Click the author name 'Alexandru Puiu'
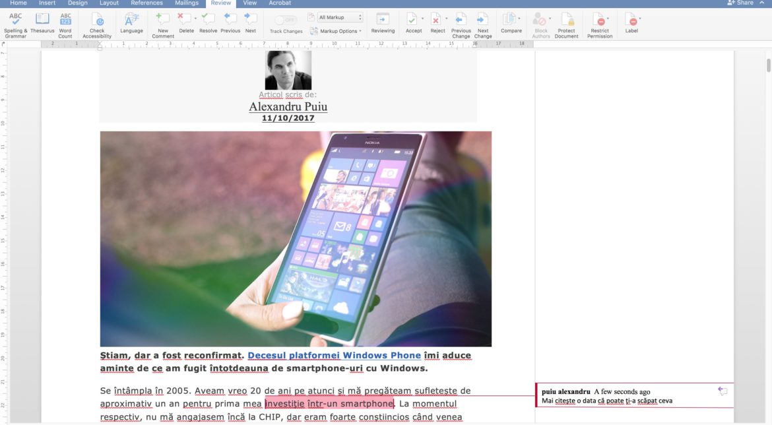The height and width of the screenshot is (425, 772). (x=288, y=106)
